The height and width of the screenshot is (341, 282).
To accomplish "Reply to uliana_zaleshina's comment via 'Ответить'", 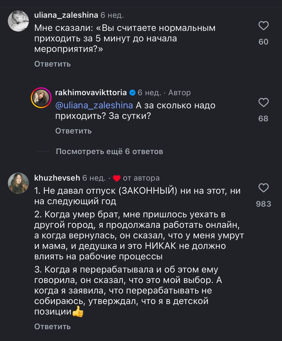I will (52, 64).
